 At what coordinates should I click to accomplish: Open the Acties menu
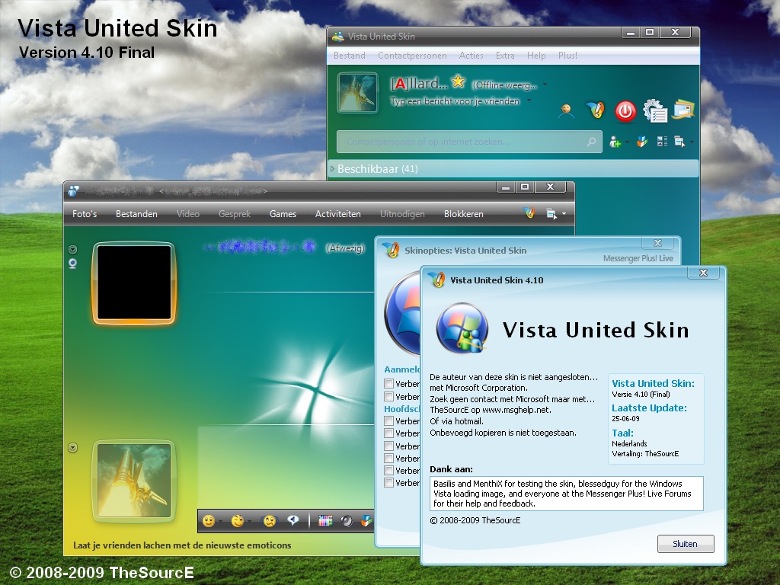[471, 56]
